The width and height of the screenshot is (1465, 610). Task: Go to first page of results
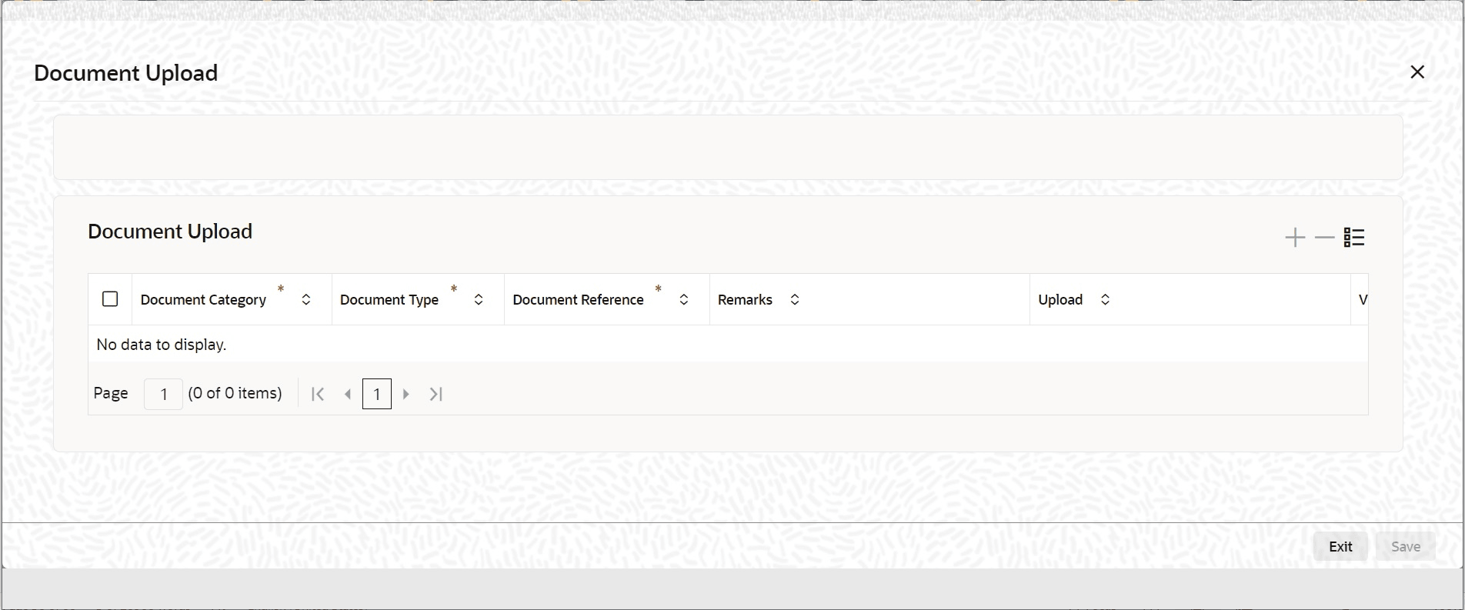(x=318, y=395)
